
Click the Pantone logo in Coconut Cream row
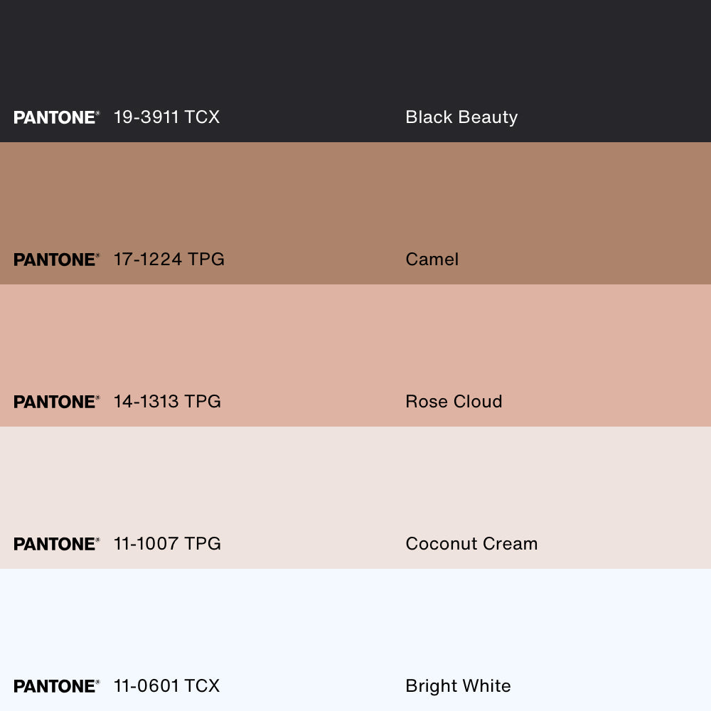coord(56,544)
